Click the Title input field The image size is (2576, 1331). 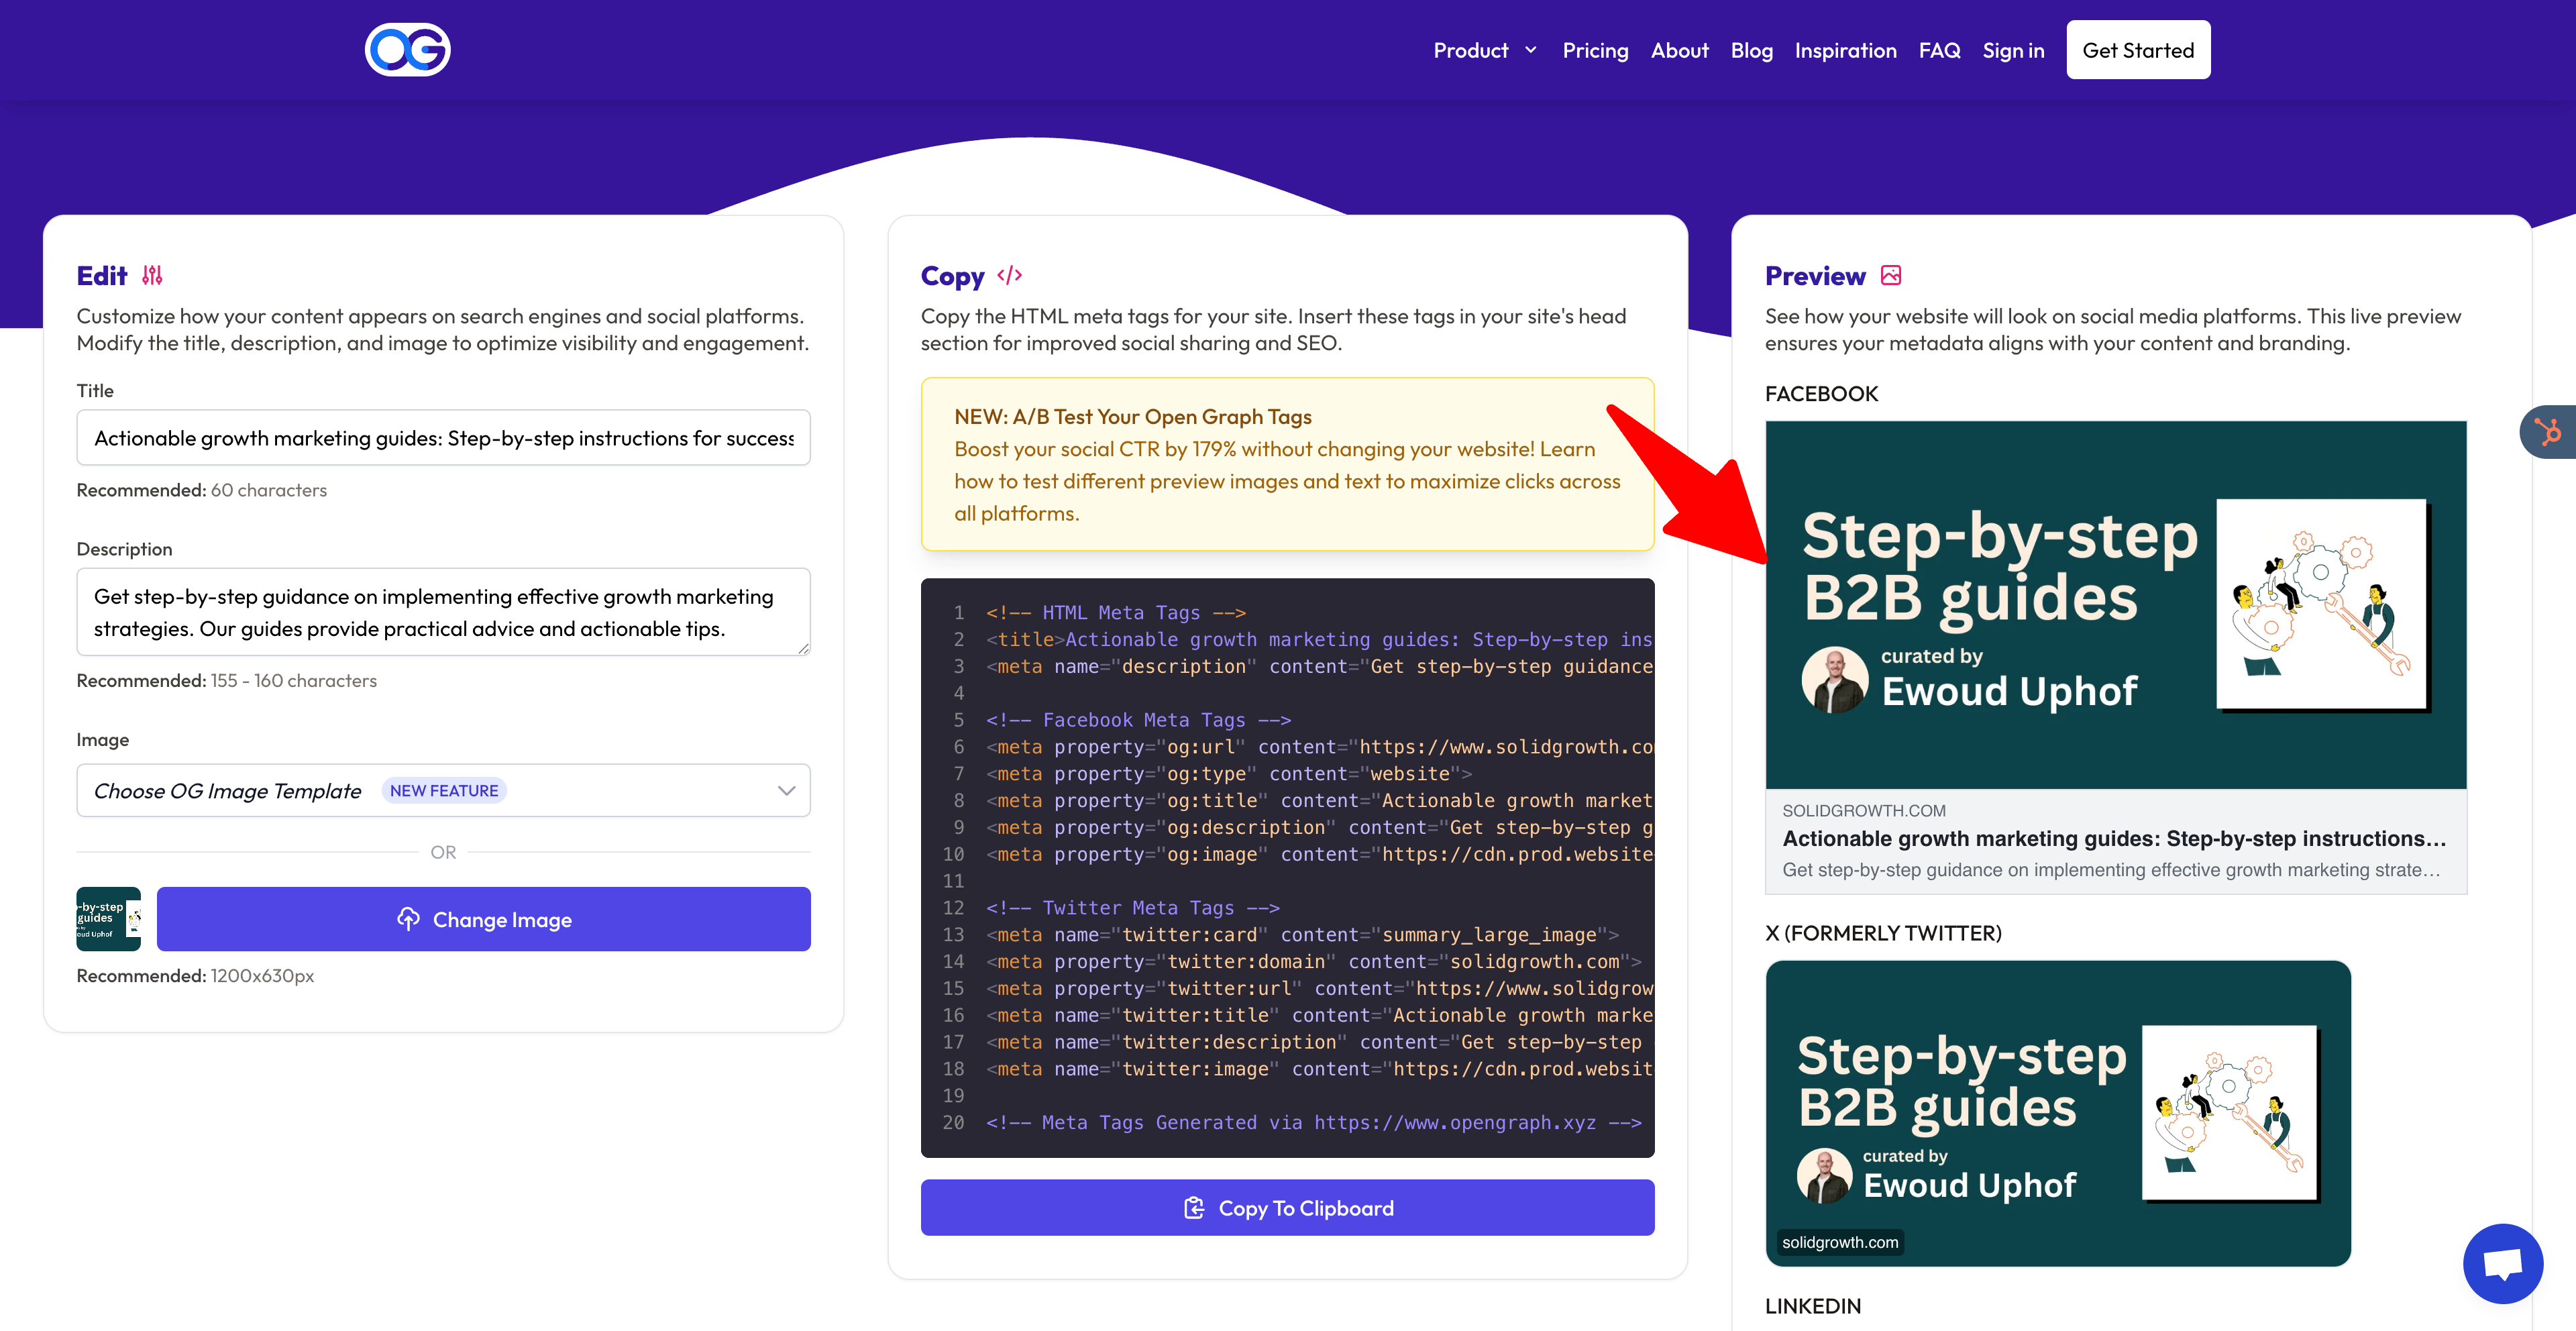point(443,438)
